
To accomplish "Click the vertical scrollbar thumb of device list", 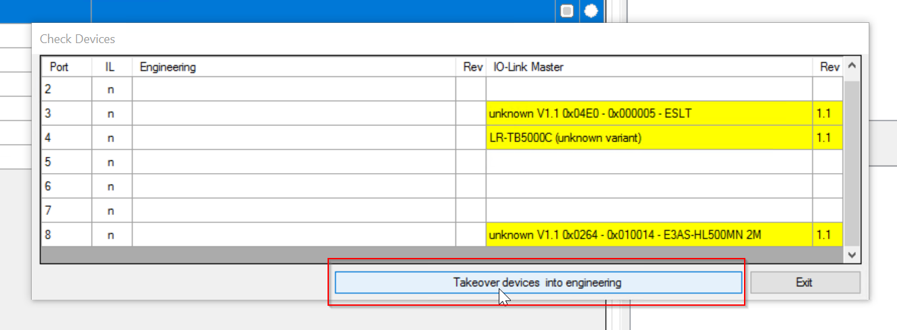I will point(851,163).
